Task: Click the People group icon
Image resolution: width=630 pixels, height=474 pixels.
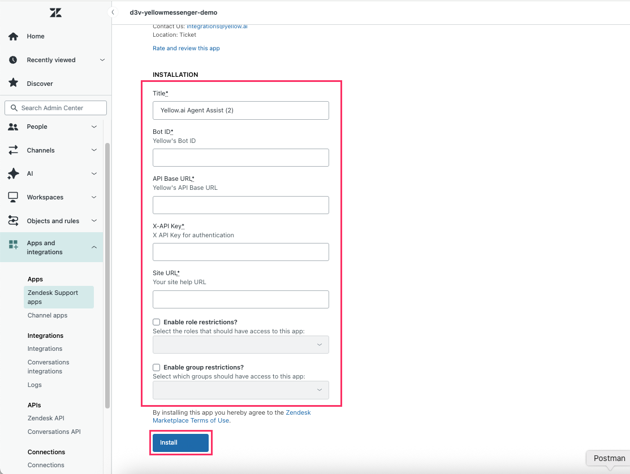Action: tap(13, 127)
